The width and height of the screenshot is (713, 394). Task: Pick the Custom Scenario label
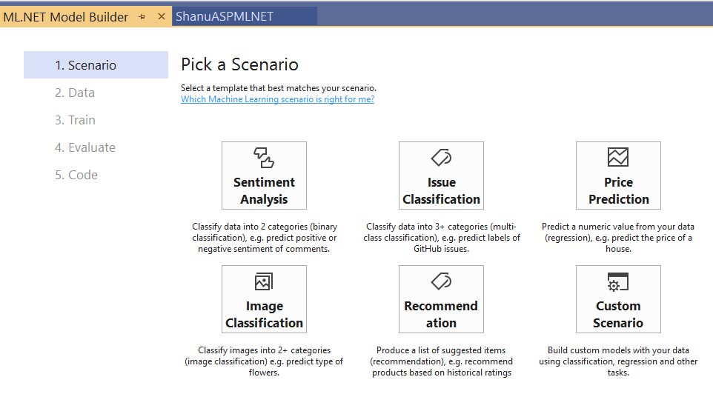(x=618, y=315)
